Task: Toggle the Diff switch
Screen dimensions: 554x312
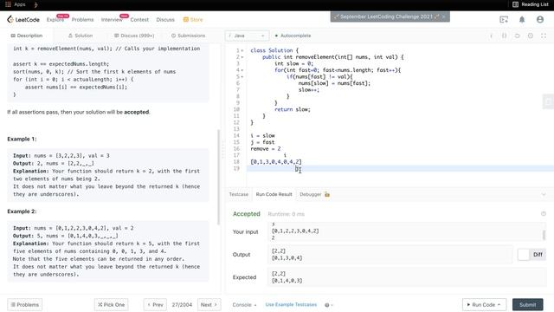Action: 531,254
